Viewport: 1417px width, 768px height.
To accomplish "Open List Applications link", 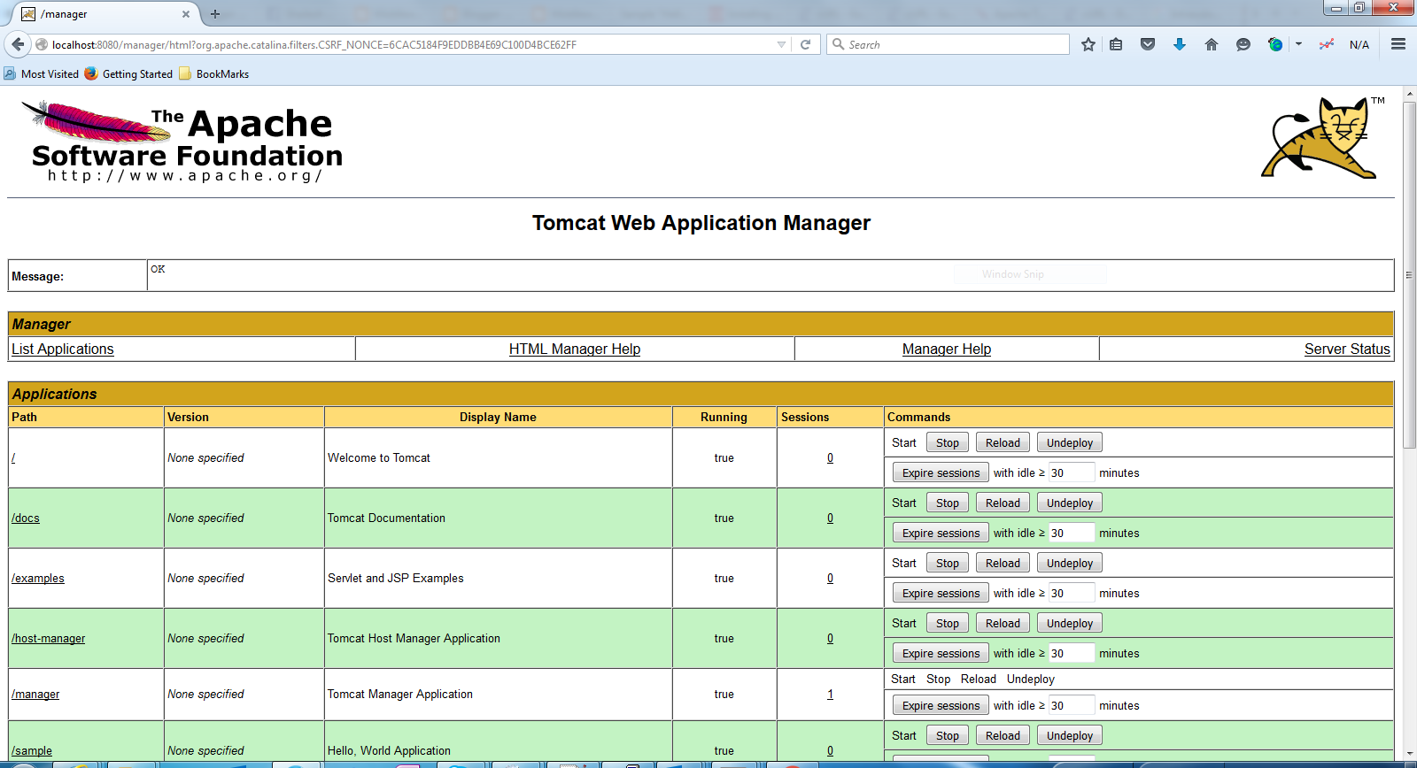I will pos(63,349).
